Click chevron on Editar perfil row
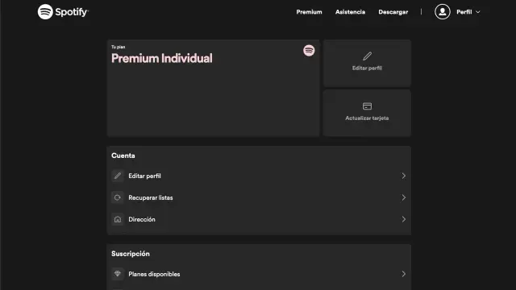This screenshot has width=516, height=290. tap(403, 176)
